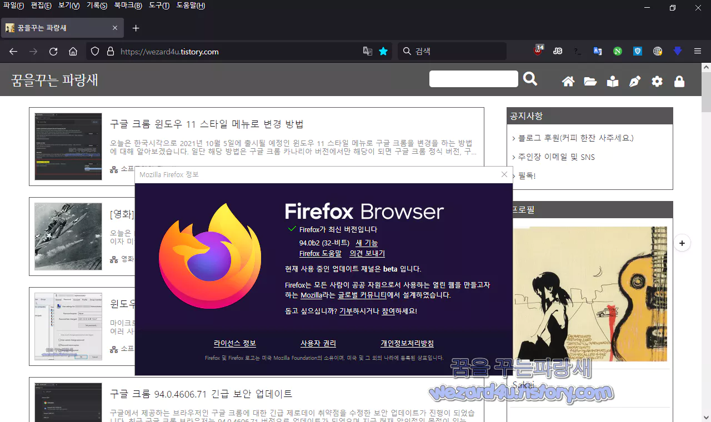
Task: Toggle the bookmark star for this page
Action: (383, 52)
